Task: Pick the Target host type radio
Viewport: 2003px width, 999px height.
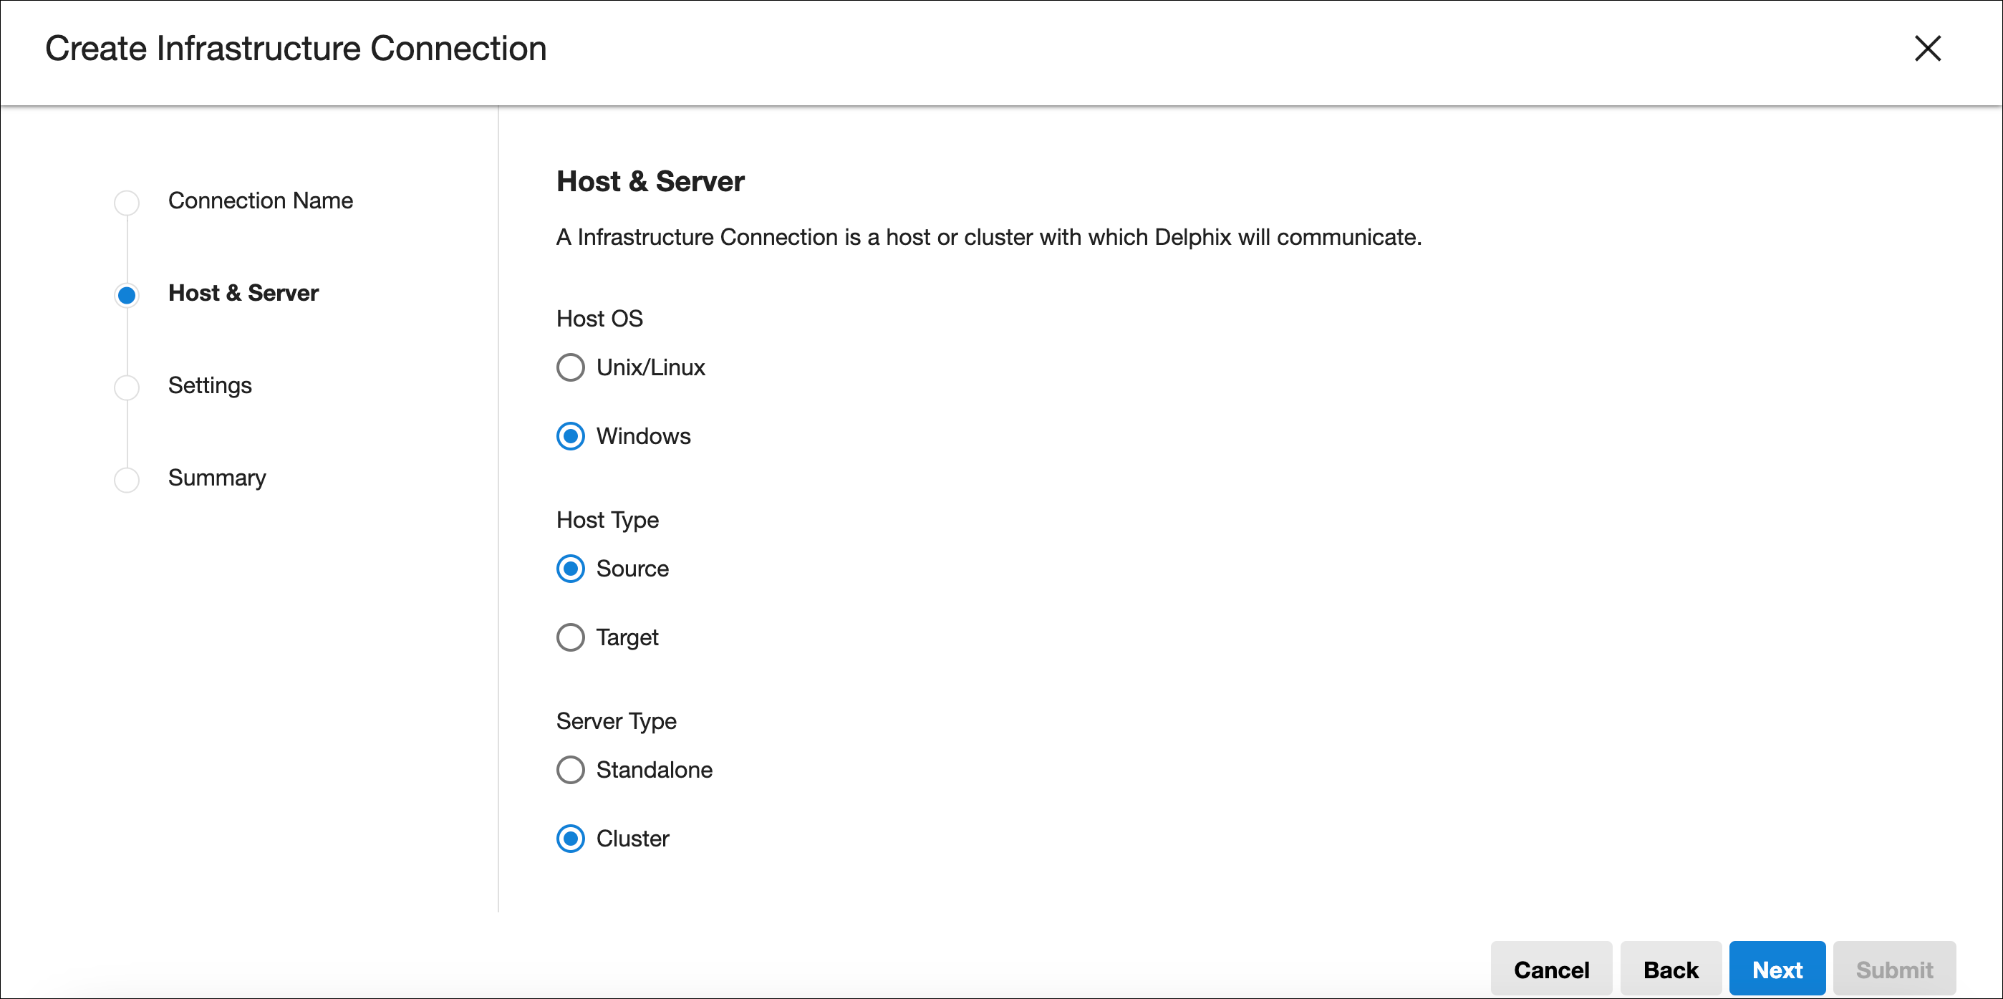Action: [570, 637]
